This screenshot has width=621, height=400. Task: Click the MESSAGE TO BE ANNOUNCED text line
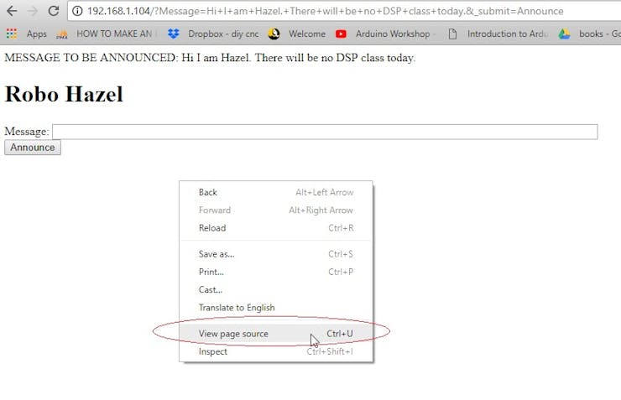pos(210,58)
